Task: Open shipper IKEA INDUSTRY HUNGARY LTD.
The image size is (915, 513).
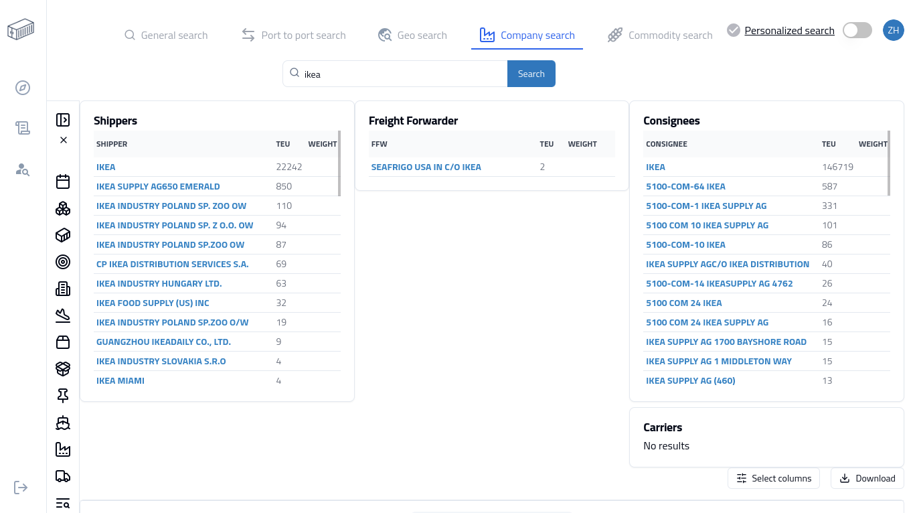Action: [159, 283]
